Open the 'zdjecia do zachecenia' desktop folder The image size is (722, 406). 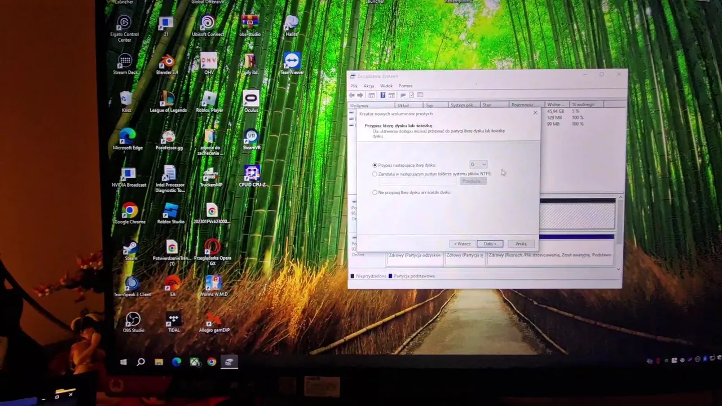click(x=210, y=143)
